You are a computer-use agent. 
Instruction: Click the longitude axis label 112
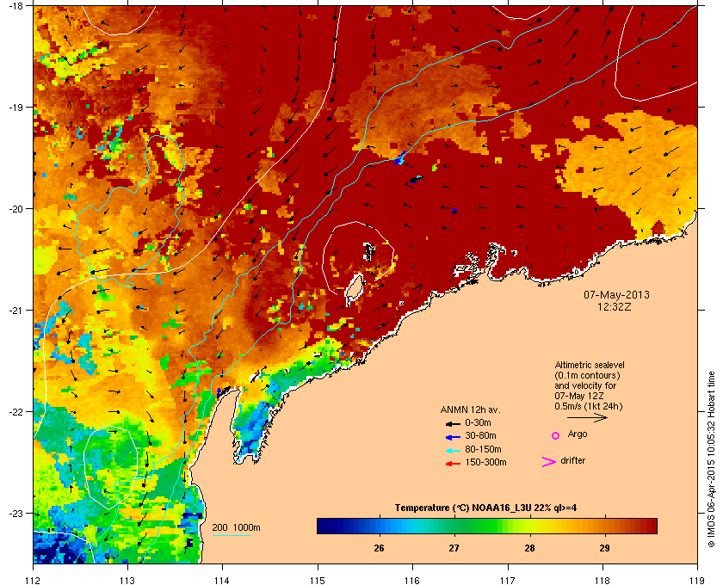click(34, 580)
